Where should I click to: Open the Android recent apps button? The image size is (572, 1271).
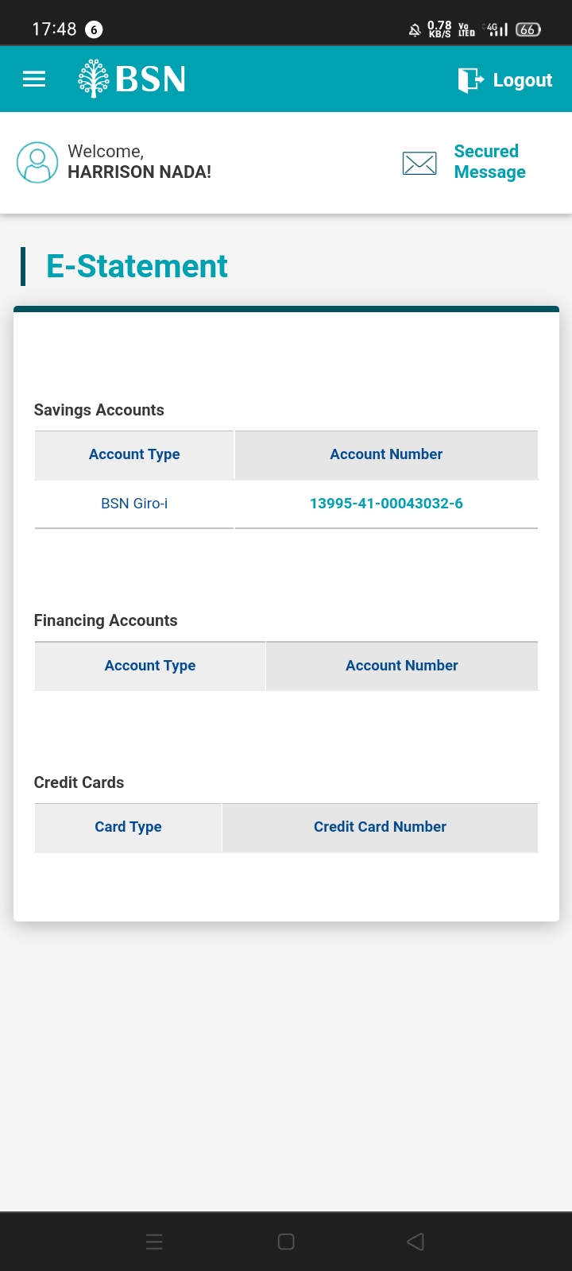154,1242
